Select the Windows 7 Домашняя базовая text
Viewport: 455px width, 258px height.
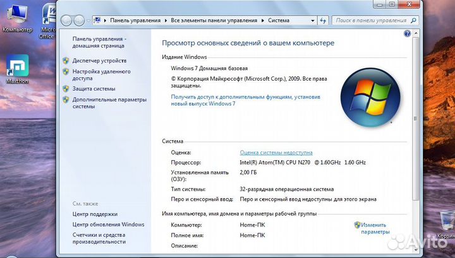(x=209, y=68)
